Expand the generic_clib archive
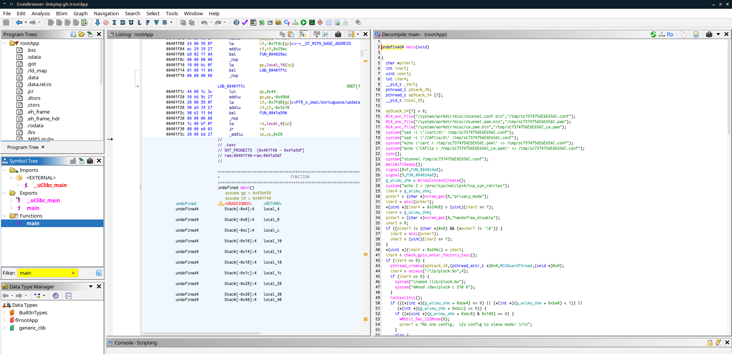 (5, 328)
